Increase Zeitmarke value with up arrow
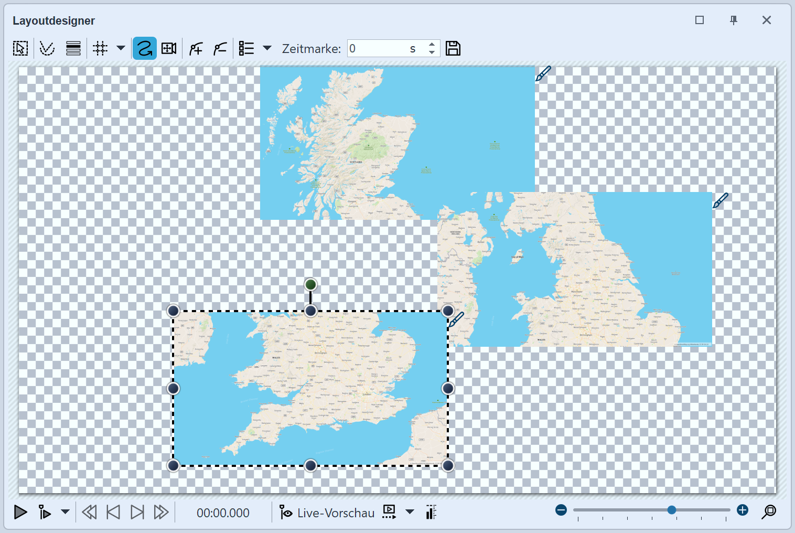 pos(432,45)
